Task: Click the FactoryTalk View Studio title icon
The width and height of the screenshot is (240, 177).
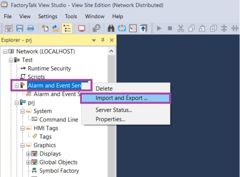Action: click(x=4, y=5)
